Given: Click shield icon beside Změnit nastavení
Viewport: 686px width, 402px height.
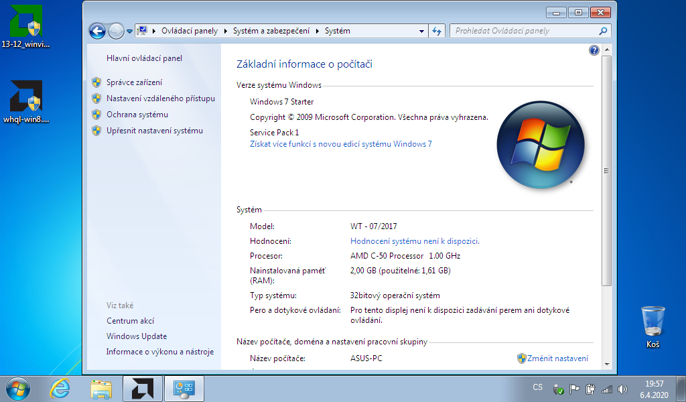Looking at the screenshot, I should click(x=521, y=358).
